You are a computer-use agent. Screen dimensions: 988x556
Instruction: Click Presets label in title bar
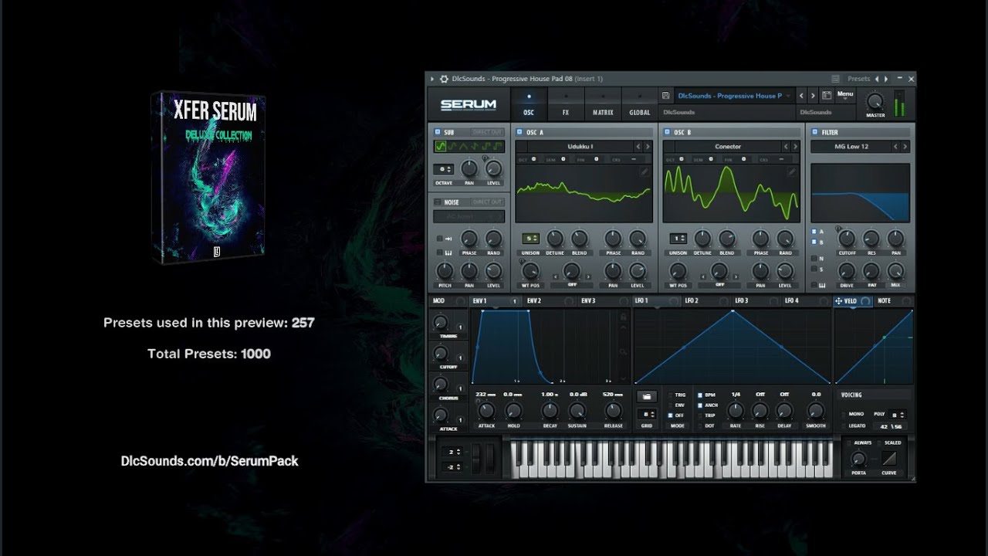coord(859,79)
